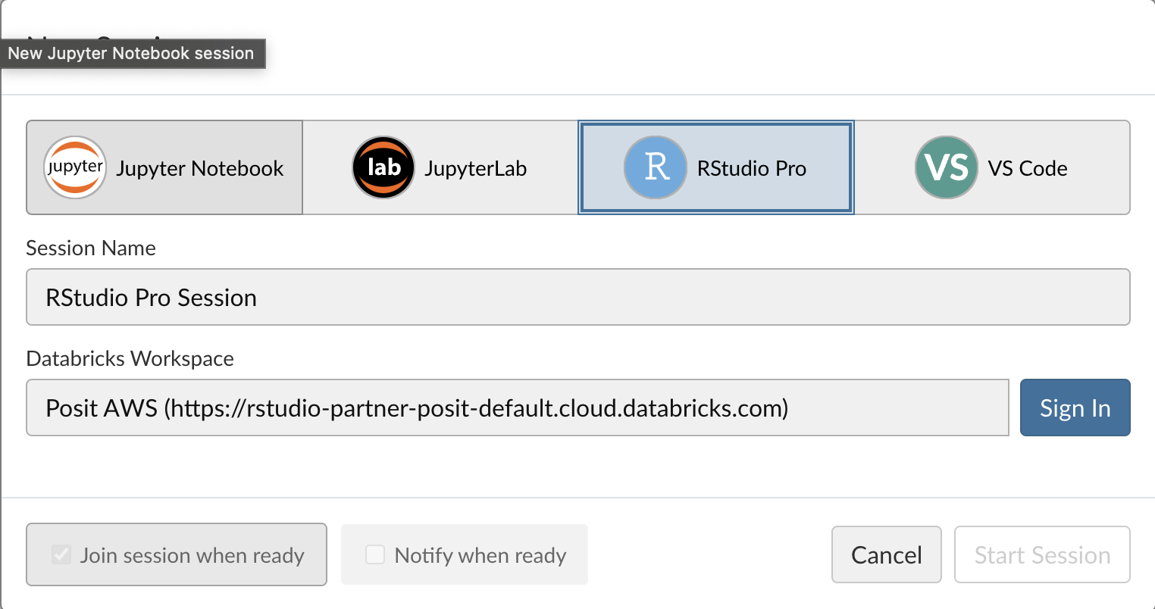Choose the RStudio Pro text label
This screenshot has height=609, width=1155.
(751, 168)
